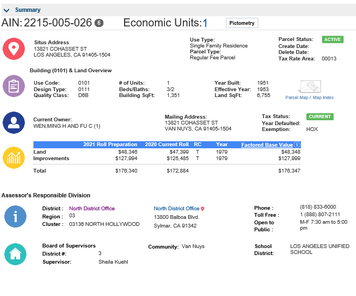Select the Year Built value 1951
The height and width of the screenshot is (296, 356).
[263, 83]
